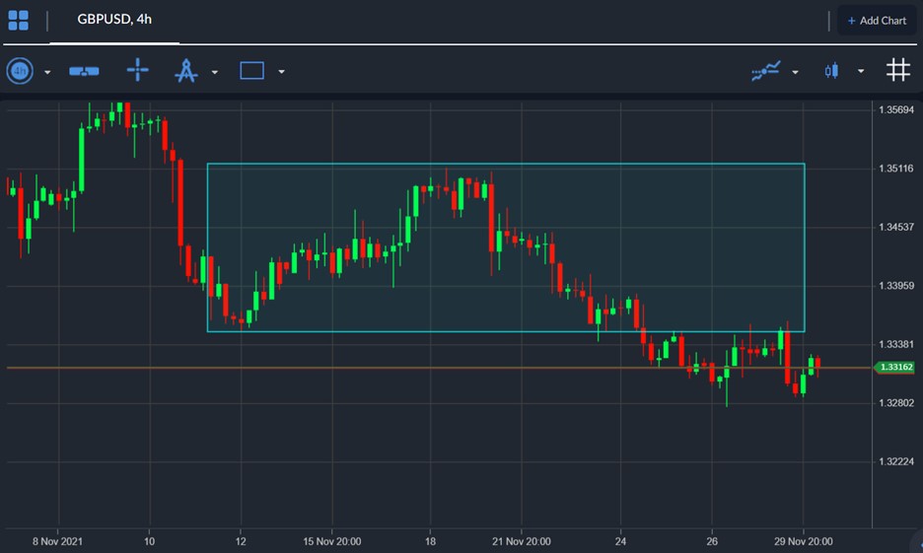Activate the crosshair cursor tool
Screen dimensions: 923x553
[138, 70]
